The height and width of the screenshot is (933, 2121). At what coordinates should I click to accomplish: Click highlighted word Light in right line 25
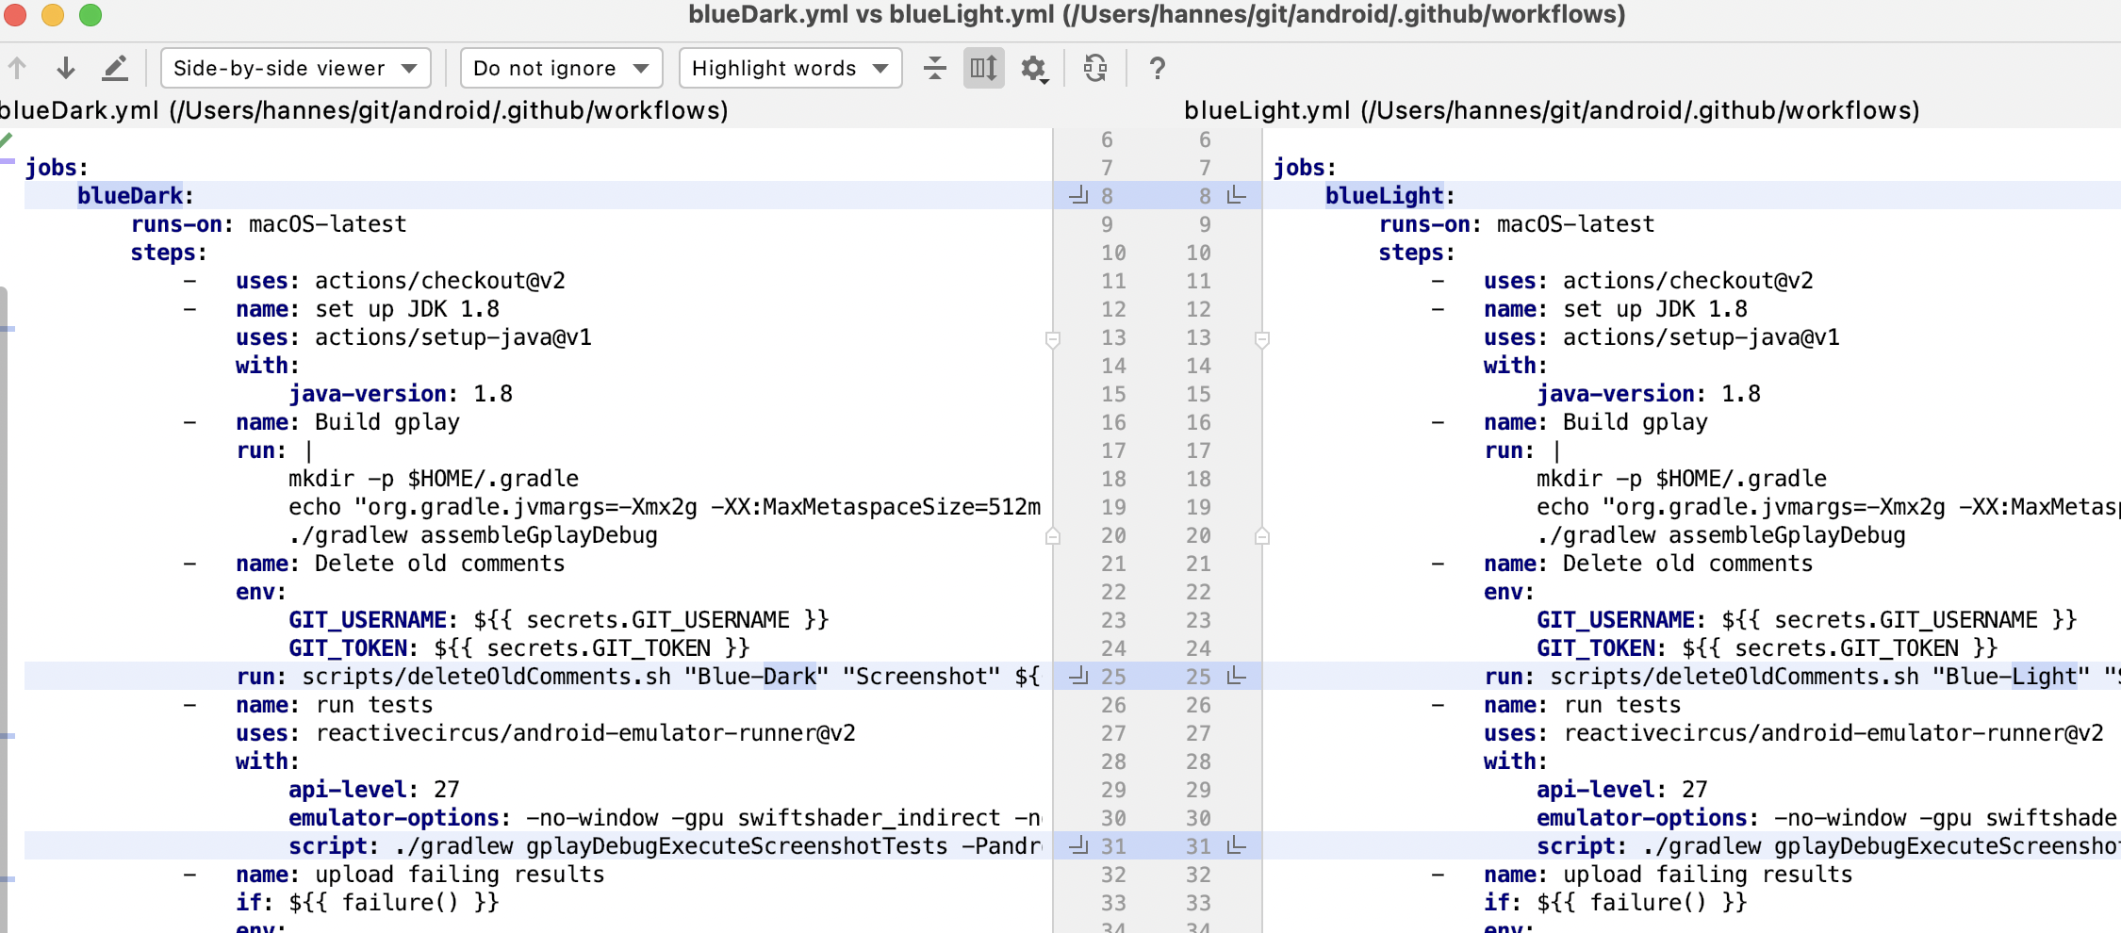pos(2044,676)
